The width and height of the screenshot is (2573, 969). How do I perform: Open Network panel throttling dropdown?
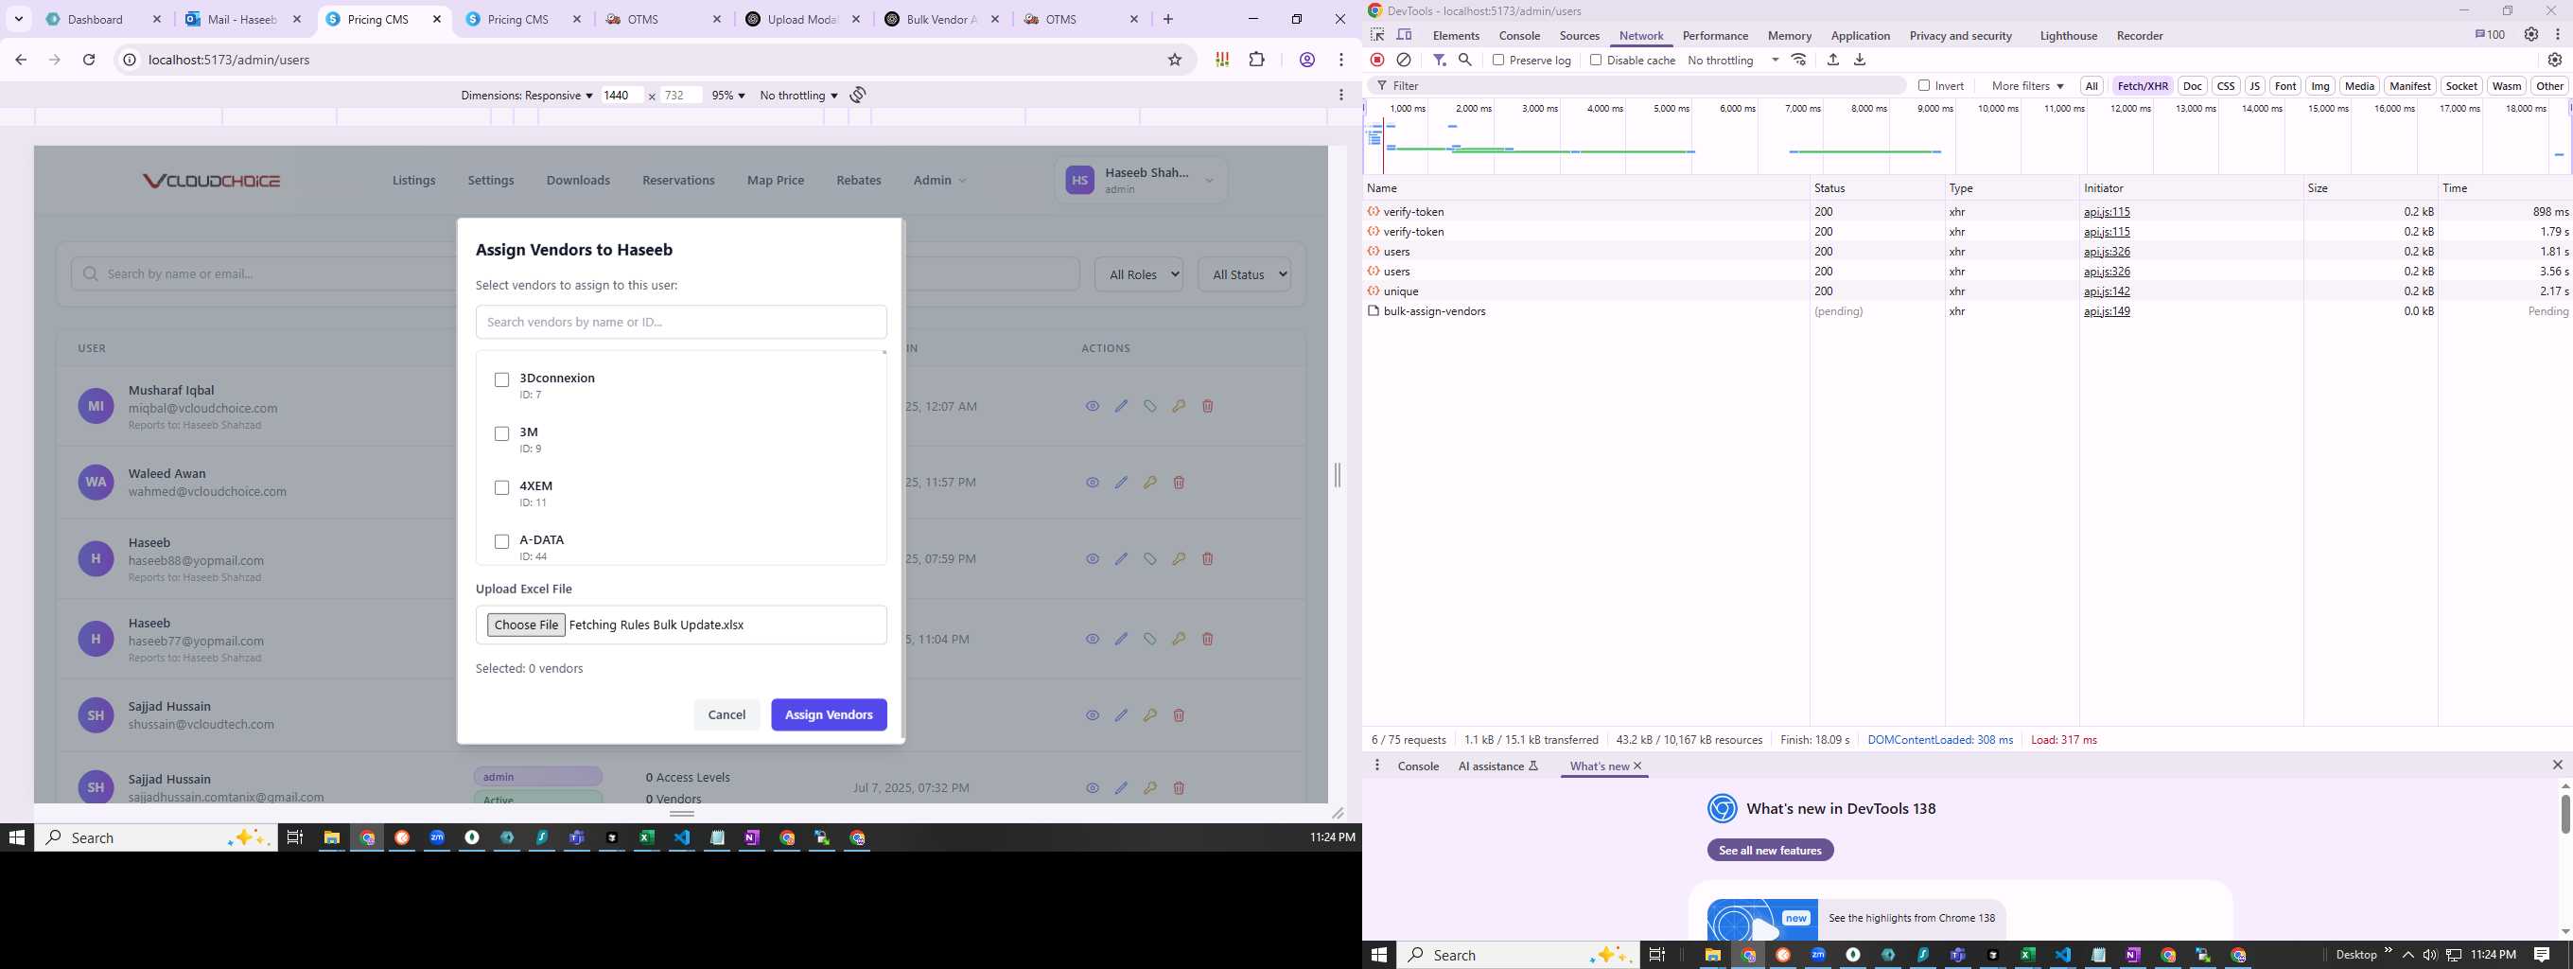coord(1733,60)
